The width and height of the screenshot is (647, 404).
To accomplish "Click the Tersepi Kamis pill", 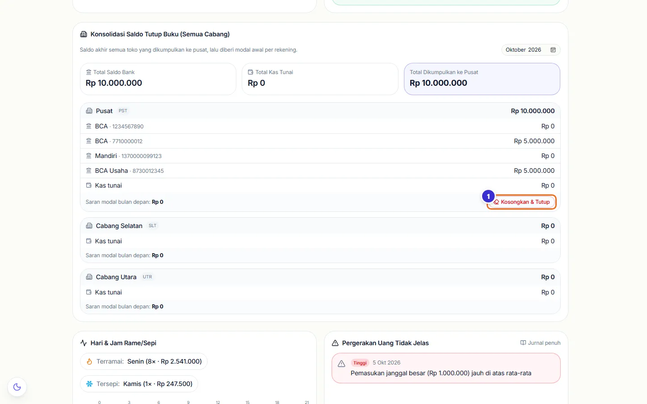I will pyautogui.click(x=139, y=384).
